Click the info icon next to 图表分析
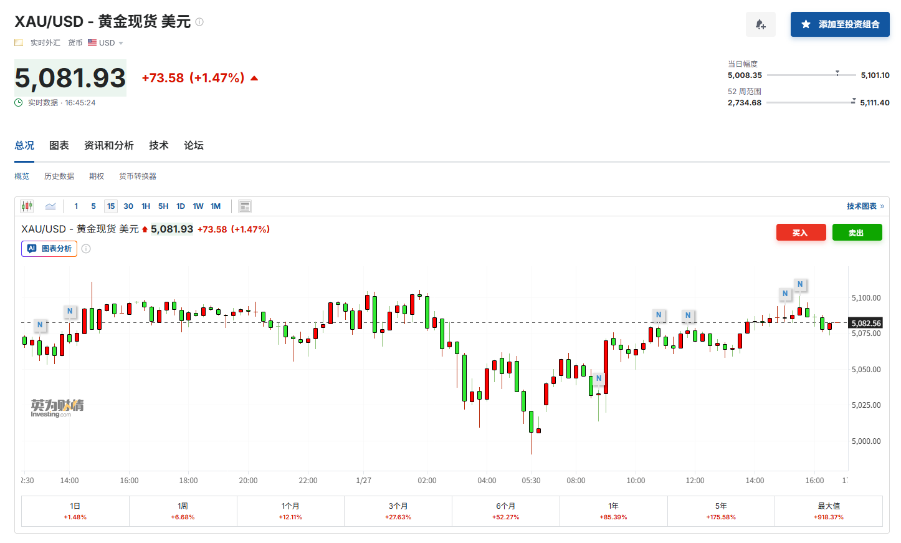This screenshot has width=901, height=543. (x=87, y=249)
